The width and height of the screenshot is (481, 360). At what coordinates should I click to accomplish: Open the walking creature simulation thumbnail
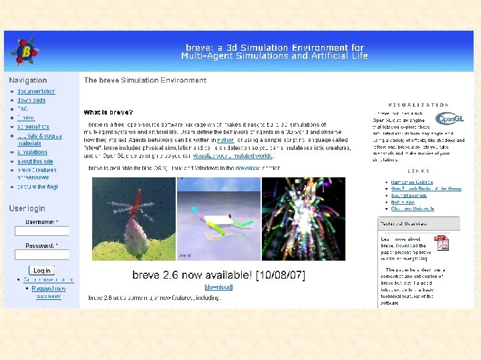click(218, 219)
